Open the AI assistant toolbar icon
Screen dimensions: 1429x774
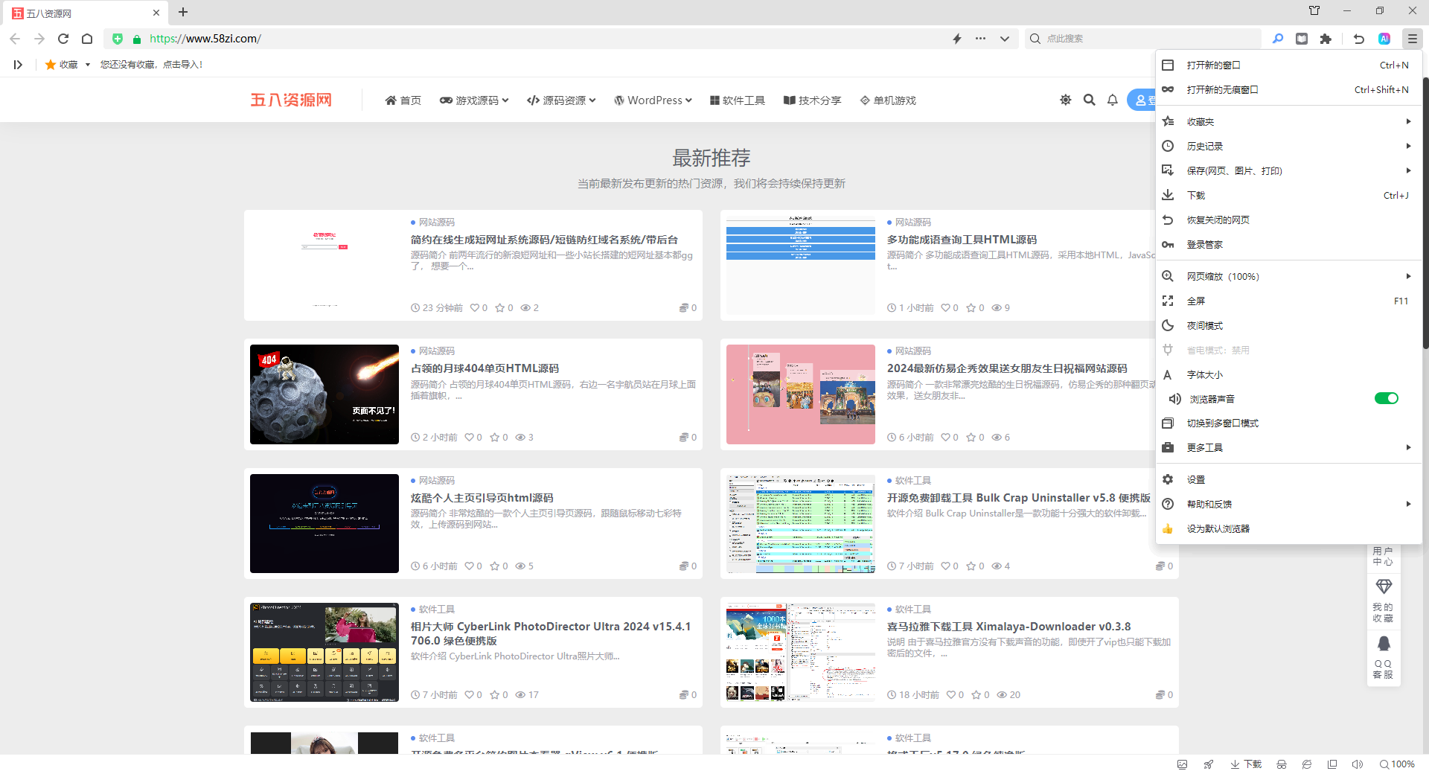1384,39
